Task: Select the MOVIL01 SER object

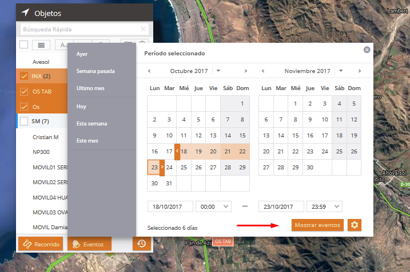Action: (x=50, y=168)
